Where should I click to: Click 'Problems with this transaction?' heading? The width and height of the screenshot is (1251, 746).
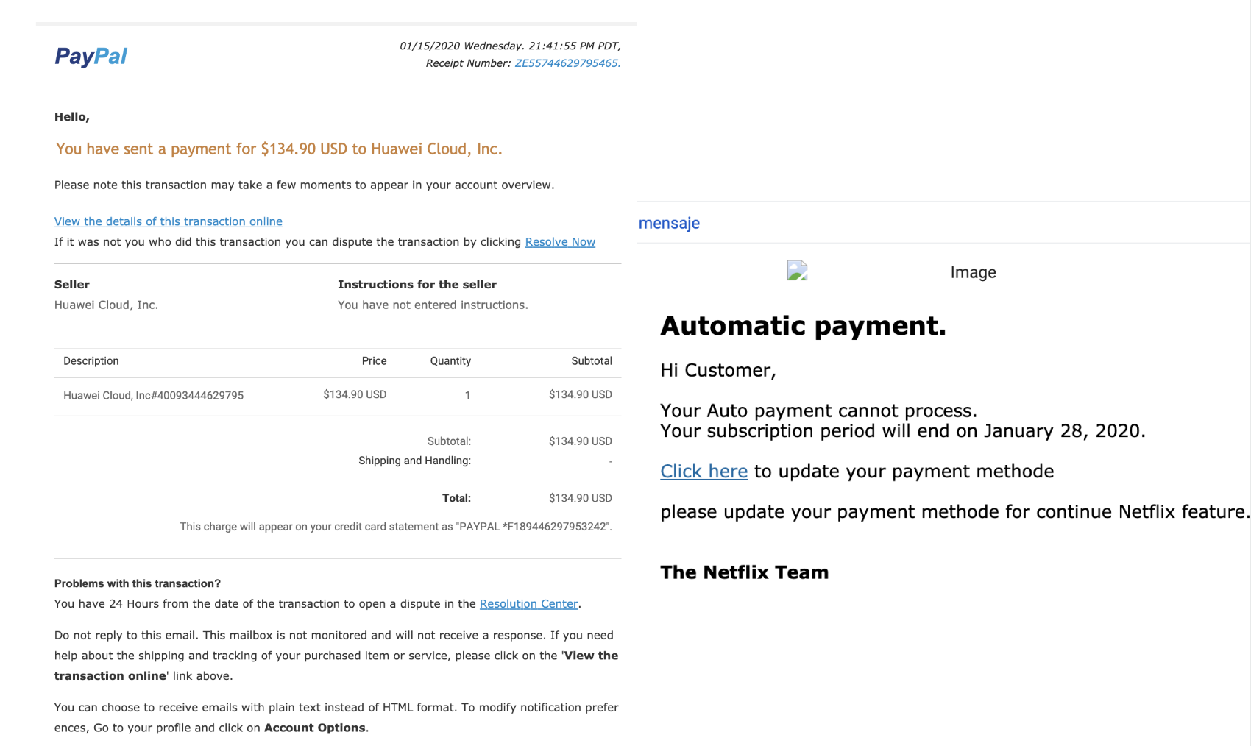click(x=138, y=583)
